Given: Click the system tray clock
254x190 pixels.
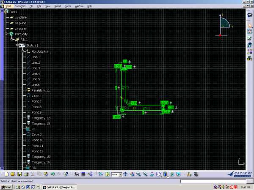Looking at the screenshot, I should click(x=246, y=187).
